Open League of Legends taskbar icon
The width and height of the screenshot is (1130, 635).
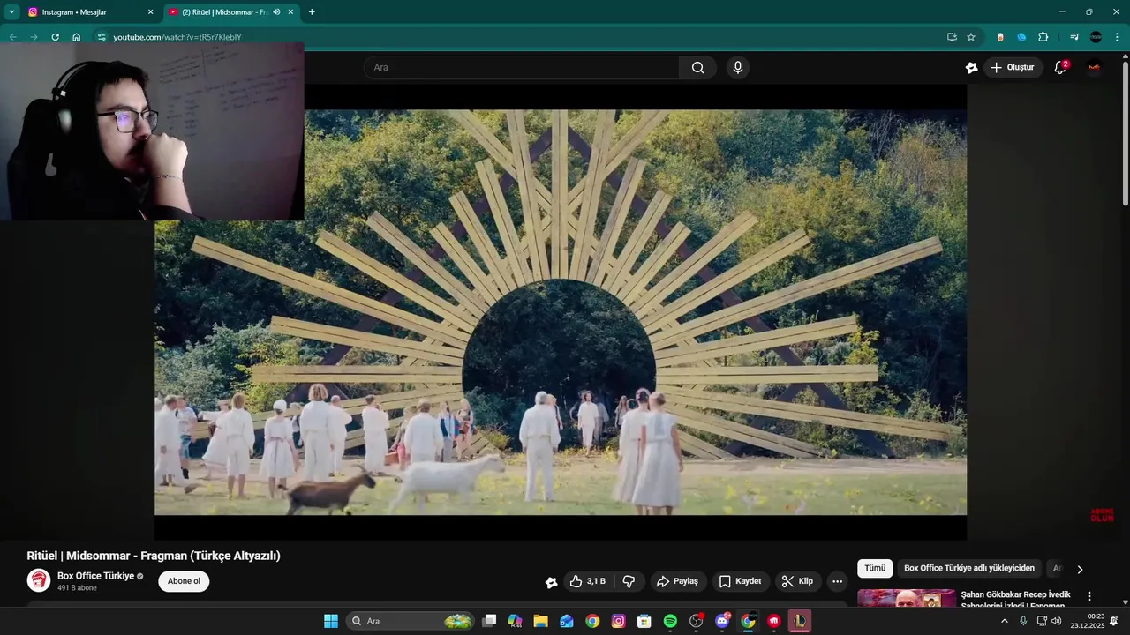click(x=799, y=621)
